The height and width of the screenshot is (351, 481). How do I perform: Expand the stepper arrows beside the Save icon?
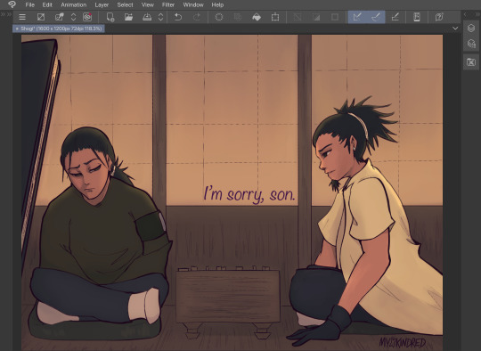click(x=160, y=17)
